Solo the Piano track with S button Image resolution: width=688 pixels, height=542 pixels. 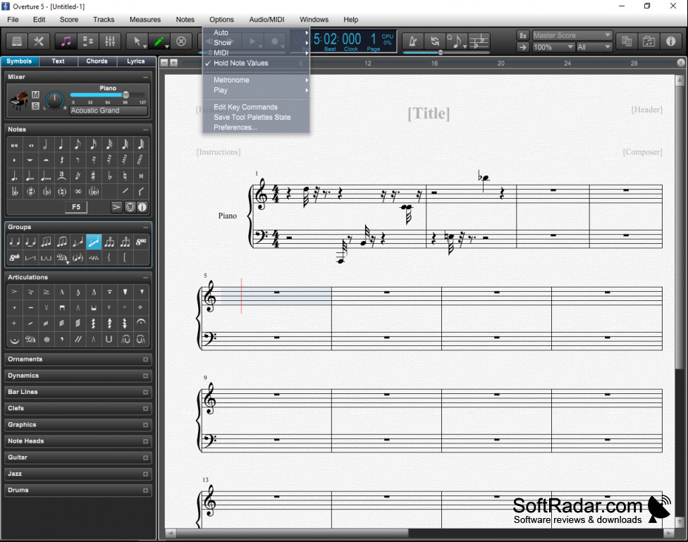(35, 106)
